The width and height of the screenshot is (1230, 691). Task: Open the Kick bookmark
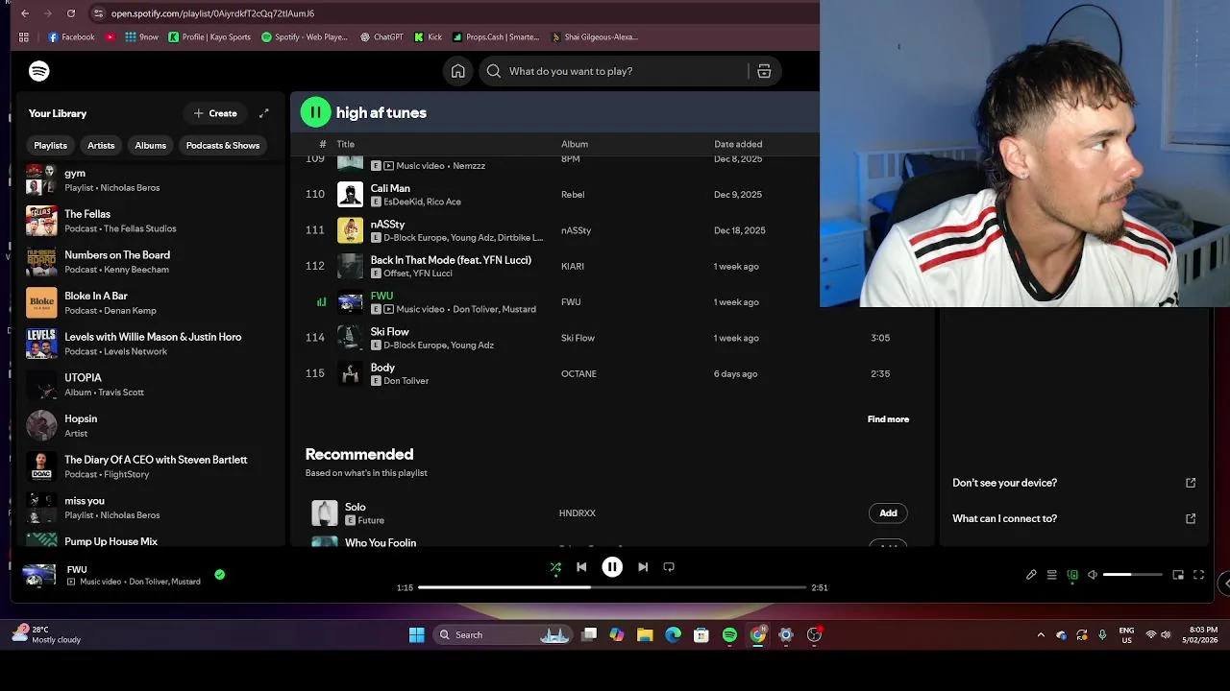[x=428, y=37]
